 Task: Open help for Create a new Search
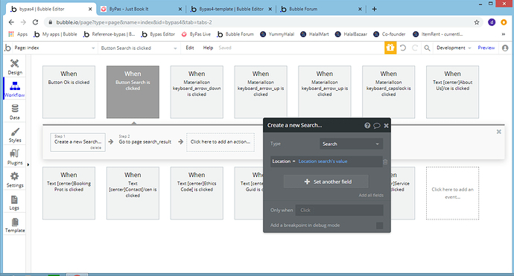(367, 126)
